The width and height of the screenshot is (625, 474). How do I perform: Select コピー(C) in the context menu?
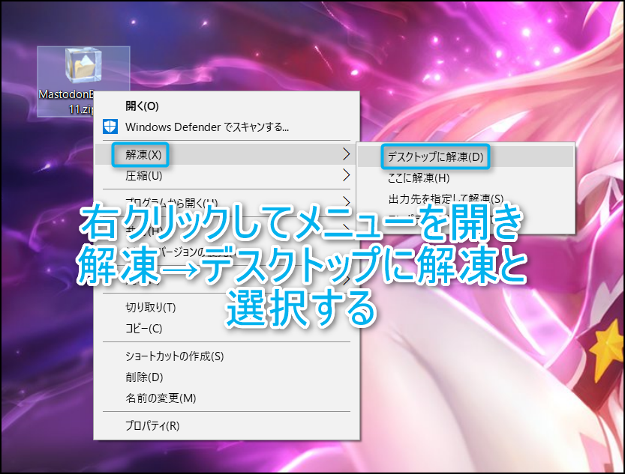click(144, 328)
